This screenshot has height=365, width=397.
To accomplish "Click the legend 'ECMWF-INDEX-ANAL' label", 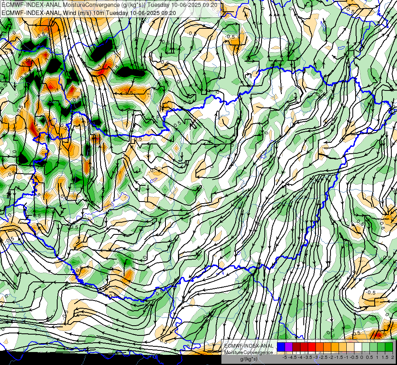I will pyautogui.click(x=249, y=346).
